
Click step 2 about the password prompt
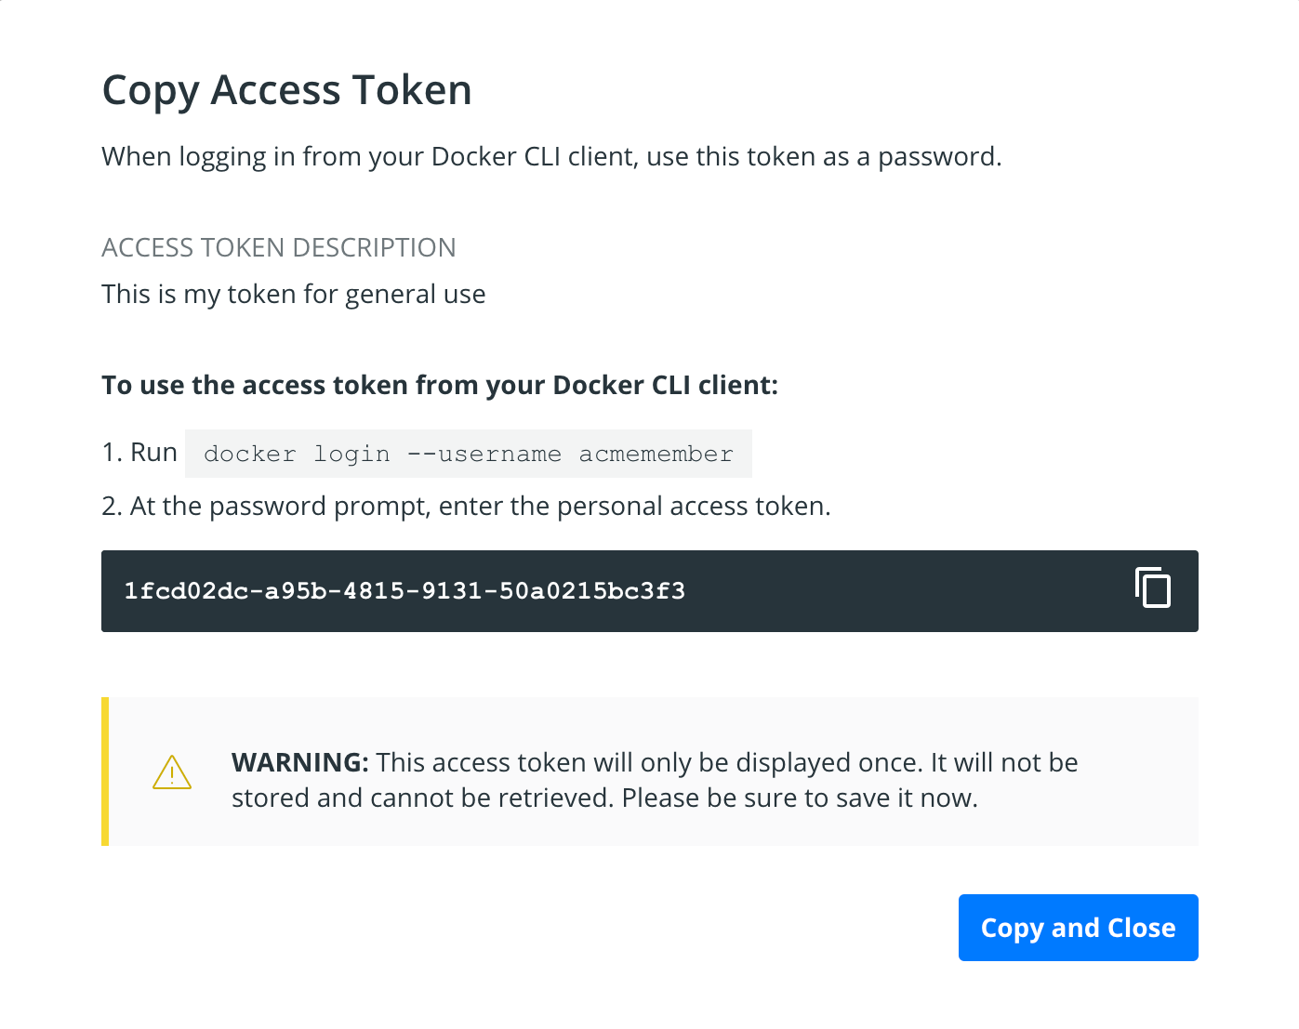(x=466, y=506)
